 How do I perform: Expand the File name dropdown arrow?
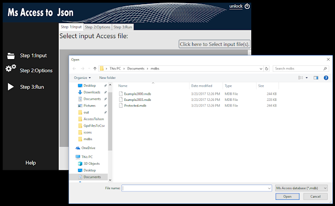[x=269, y=188]
